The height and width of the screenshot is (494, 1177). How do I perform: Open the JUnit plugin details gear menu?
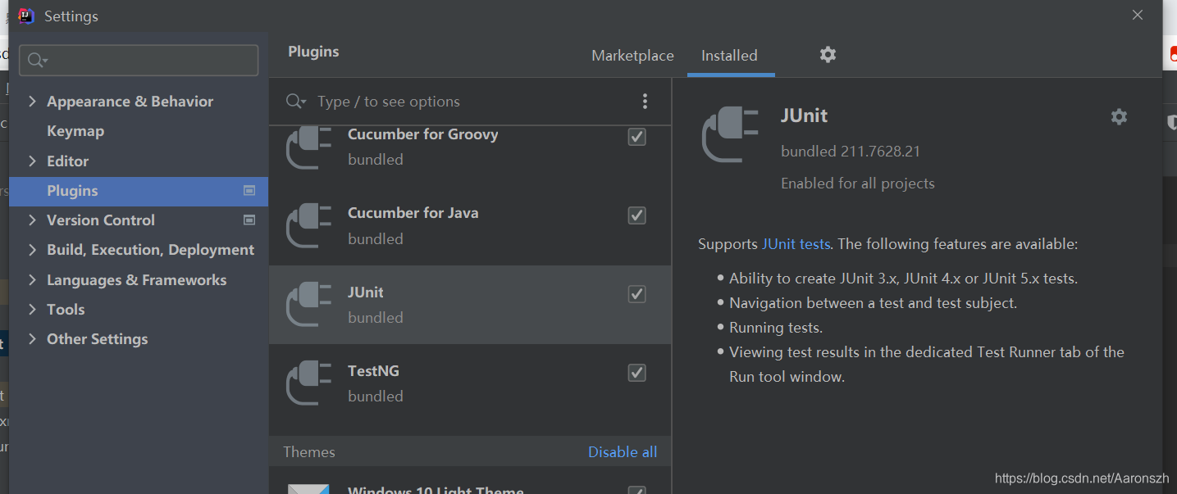click(1119, 117)
